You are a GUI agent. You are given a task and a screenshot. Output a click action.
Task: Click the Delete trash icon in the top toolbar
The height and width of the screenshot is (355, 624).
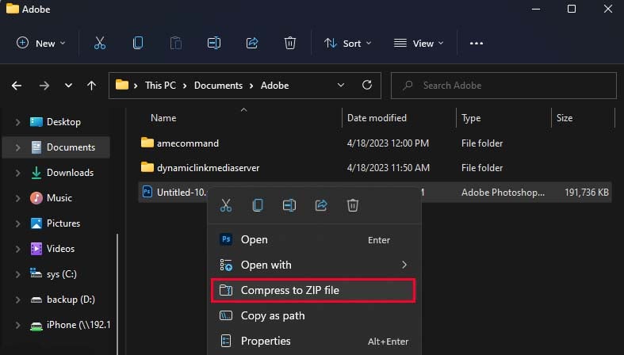pos(290,44)
